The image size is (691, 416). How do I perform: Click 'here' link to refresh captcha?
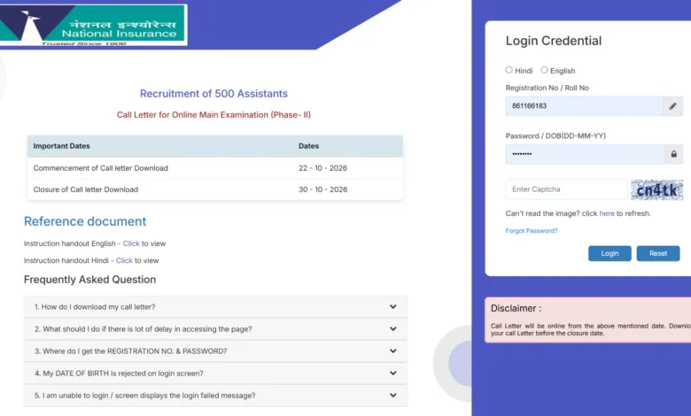coord(606,213)
